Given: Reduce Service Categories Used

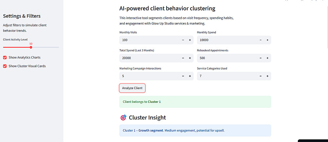Looking at the screenshot, I should click(260, 76).
